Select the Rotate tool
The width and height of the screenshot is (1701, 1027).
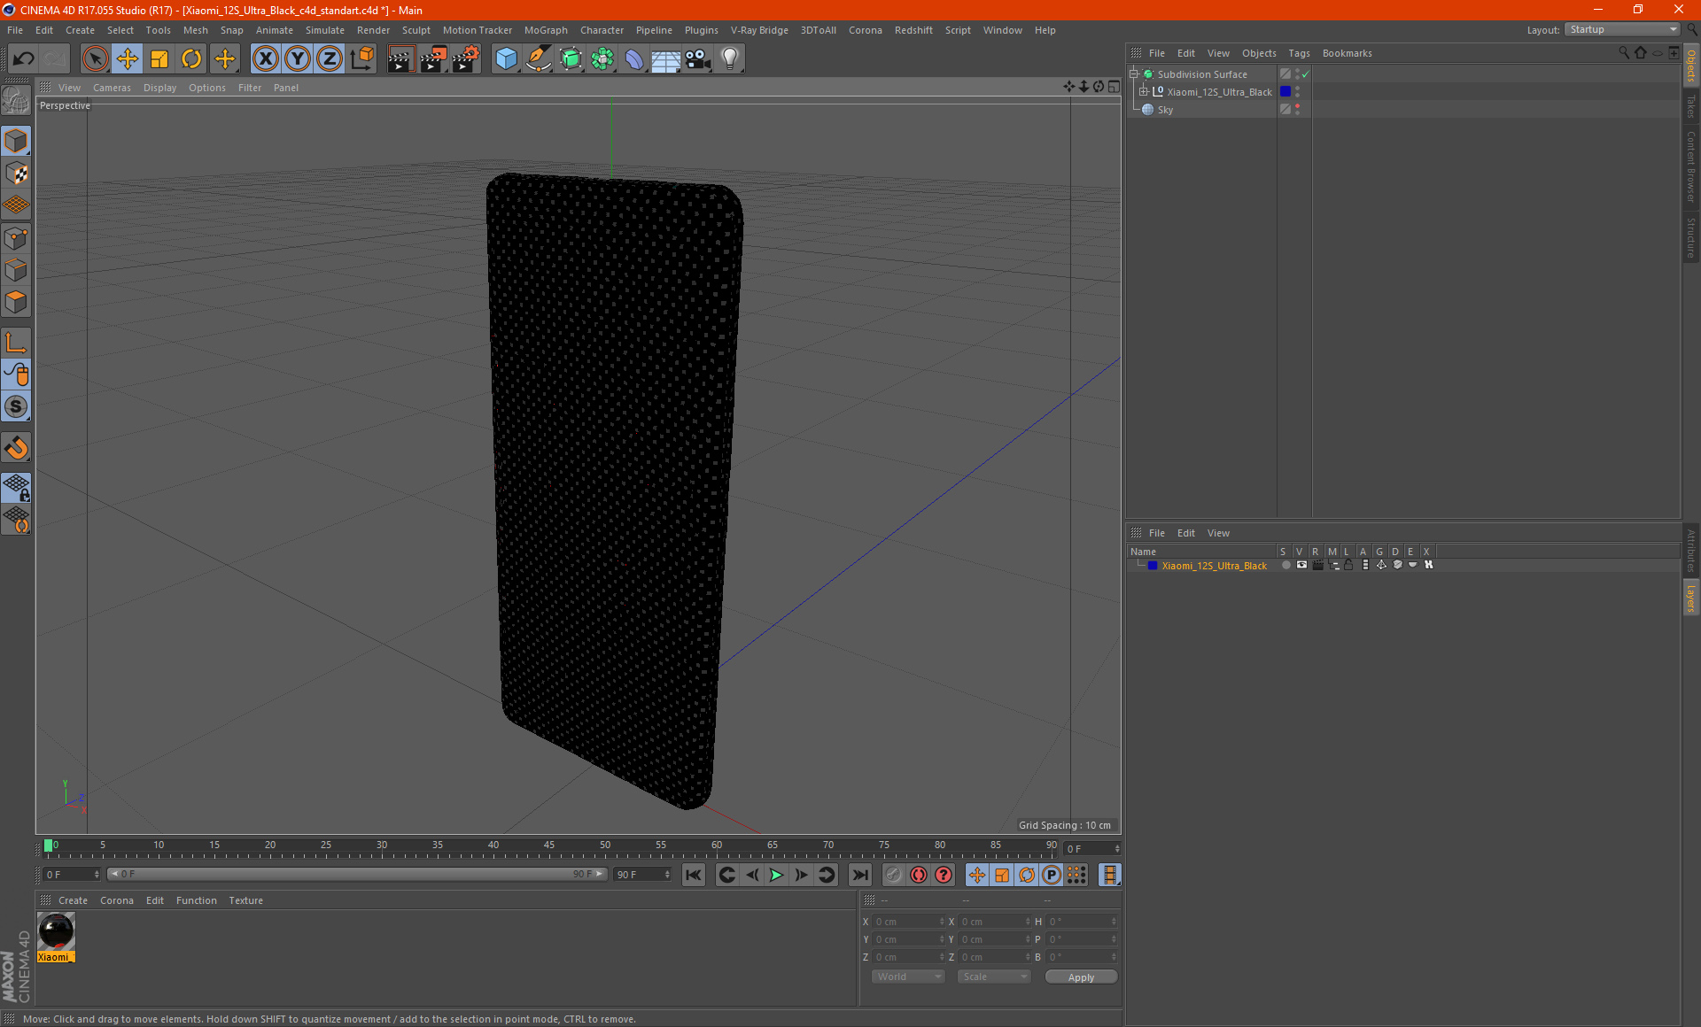click(191, 59)
